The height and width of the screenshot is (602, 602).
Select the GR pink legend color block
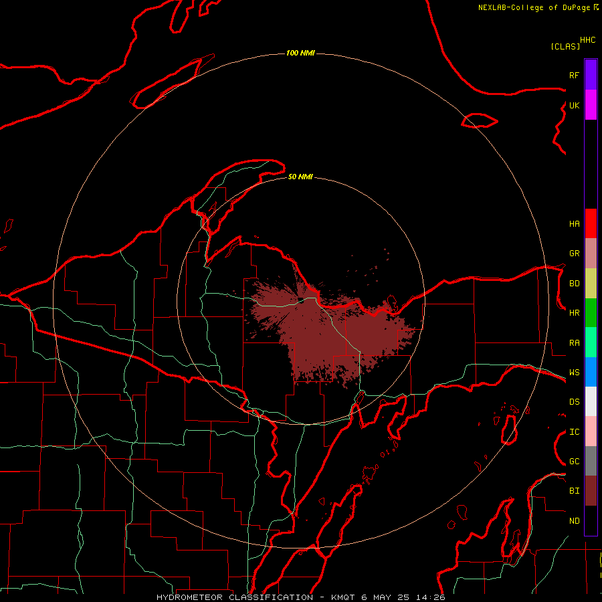(591, 254)
